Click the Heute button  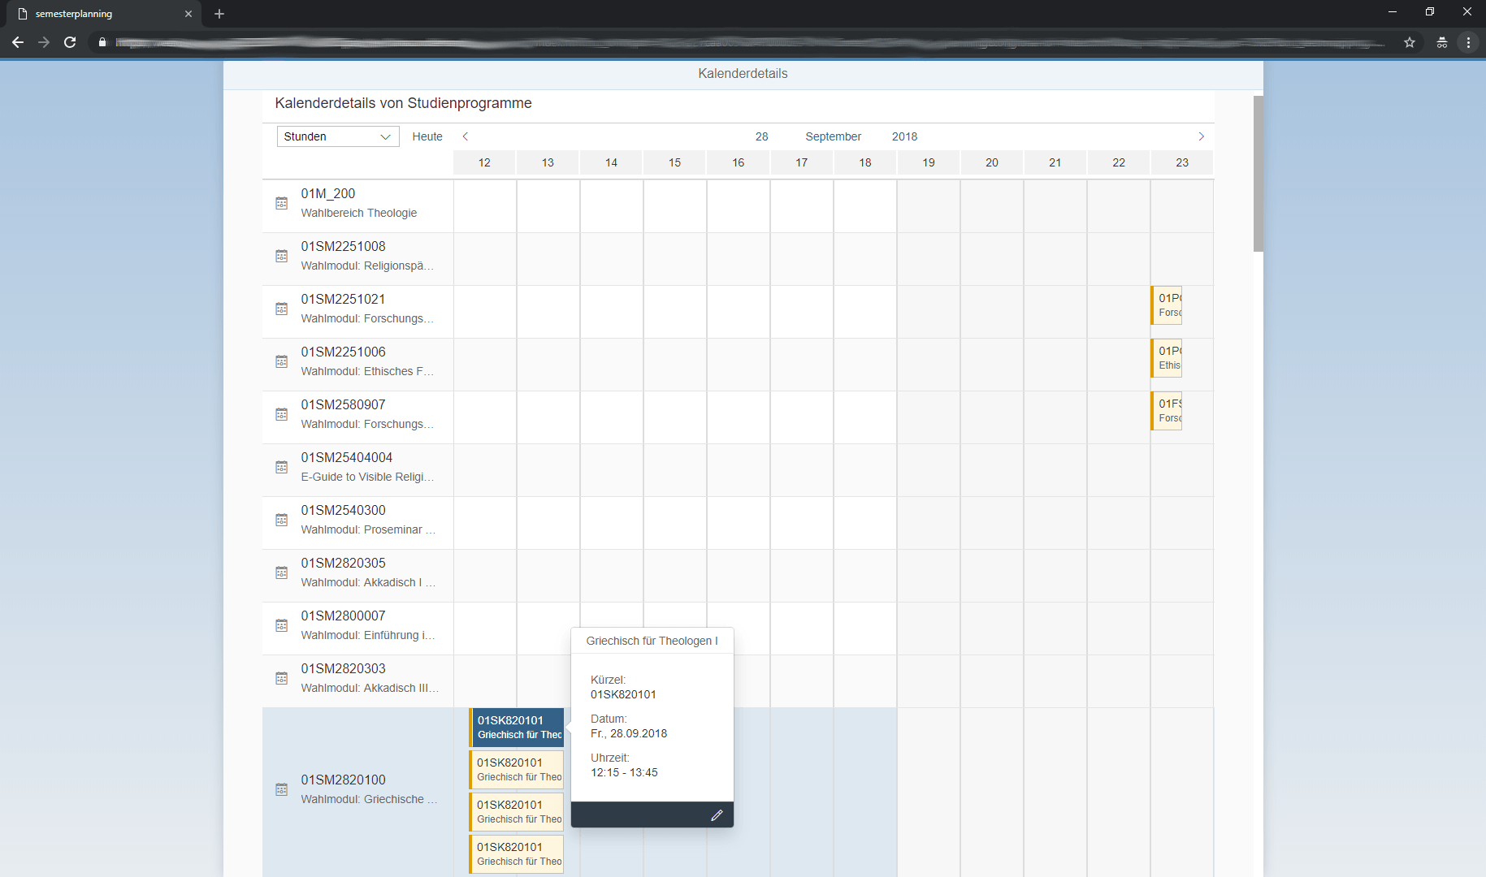[x=427, y=136]
